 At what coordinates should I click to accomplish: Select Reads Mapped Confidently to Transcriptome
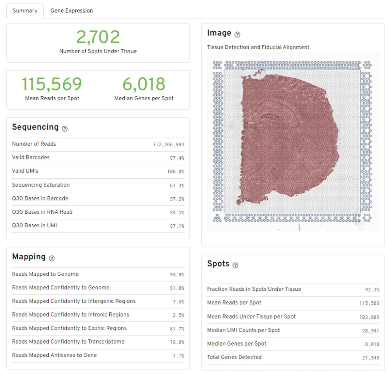point(98,342)
